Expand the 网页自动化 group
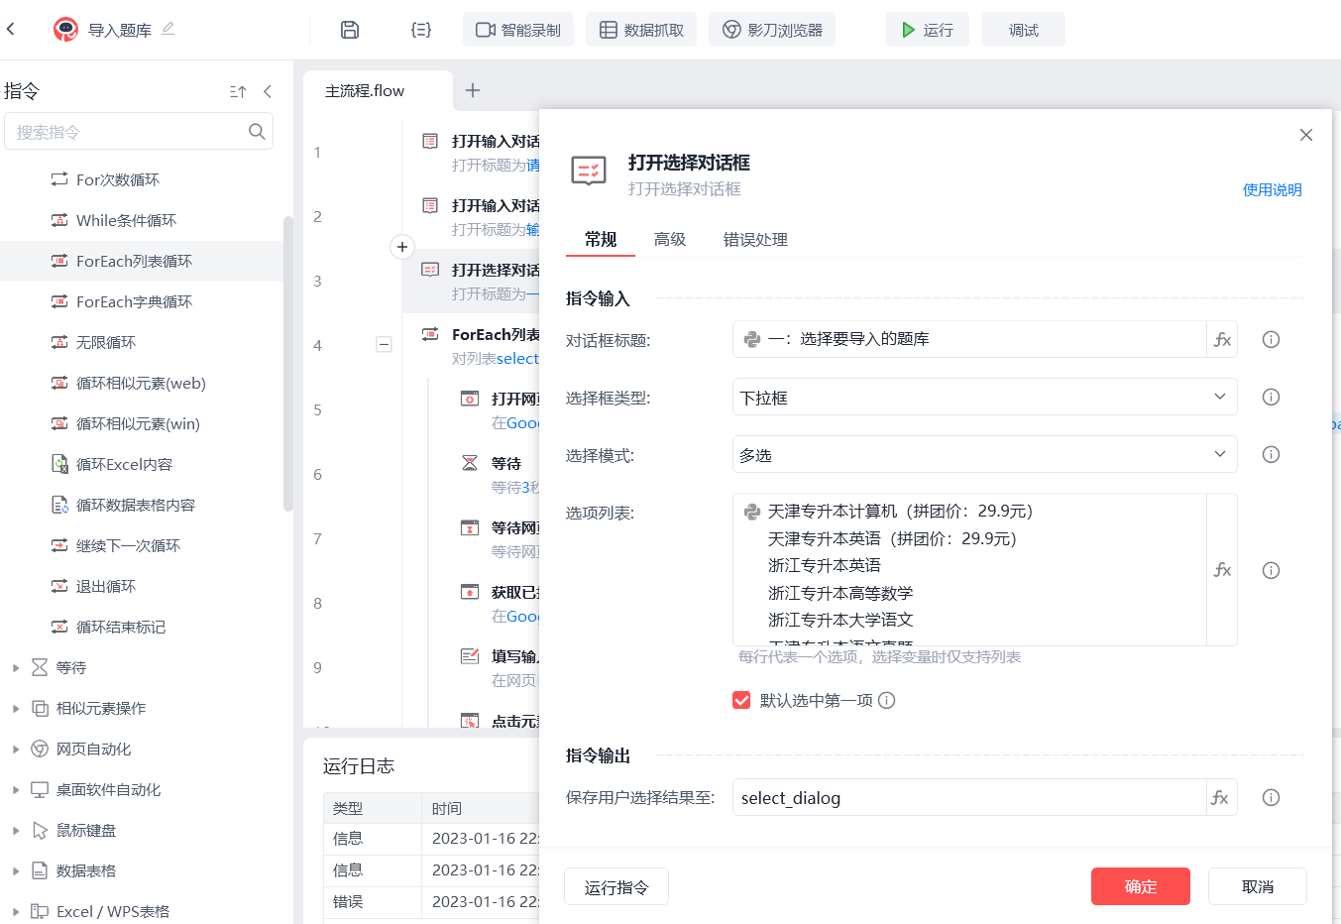1341x924 pixels. pyautogui.click(x=16, y=750)
